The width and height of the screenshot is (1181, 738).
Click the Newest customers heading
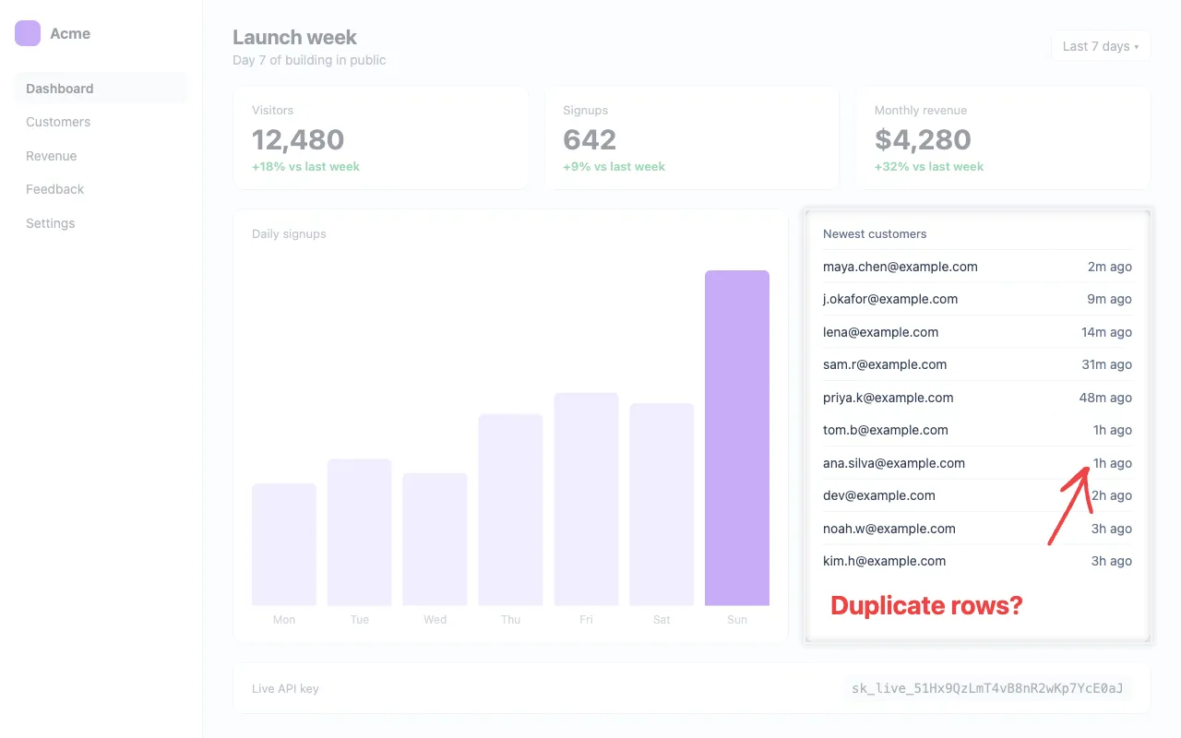click(875, 234)
